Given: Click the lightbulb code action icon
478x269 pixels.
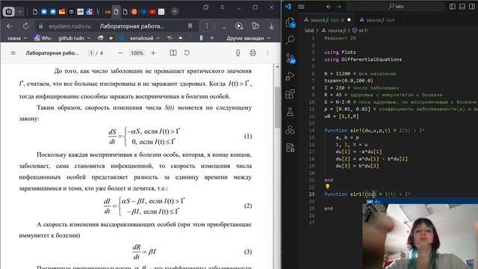Looking at the screenshot, I should coord(327,186).
